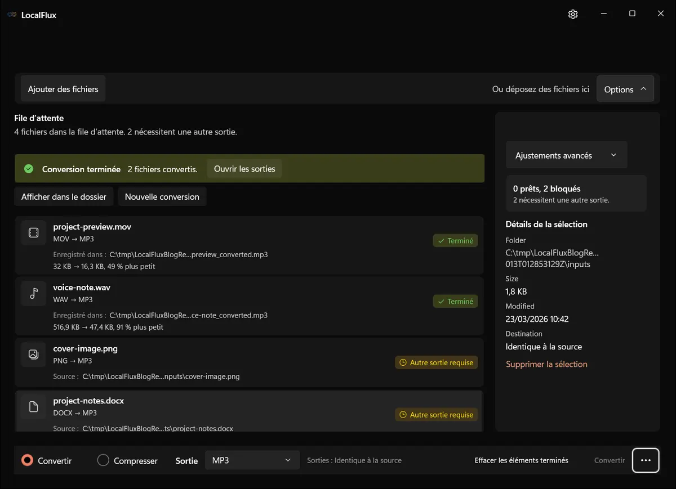Click 'MOV → MP3' conversion label
Viewport: 676px width, 489px height.
73,239
